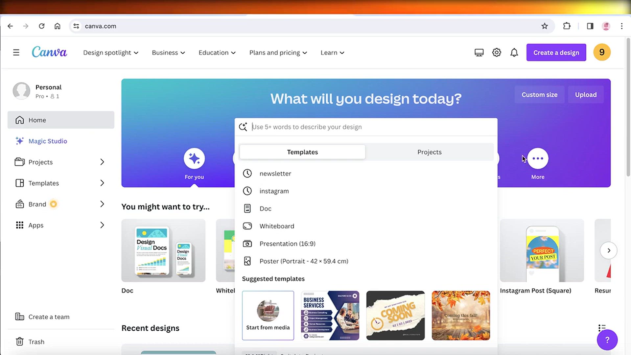Reload the canva.com page
Screen dimensions: 631x355
tap(41, 26)
